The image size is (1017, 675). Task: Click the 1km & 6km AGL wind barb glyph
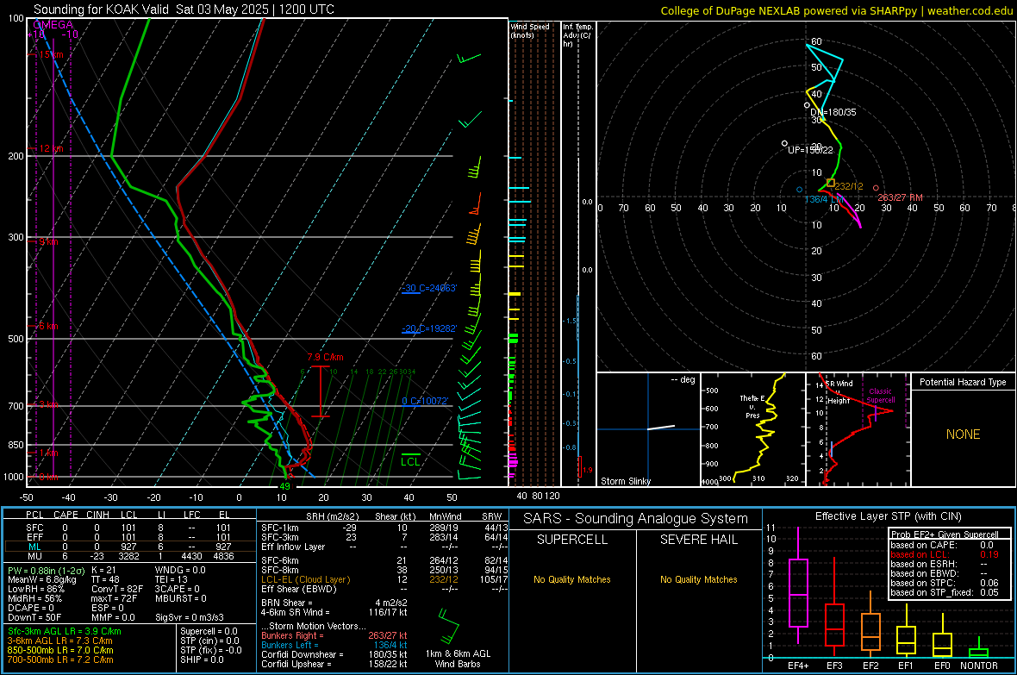pos(448,624)
